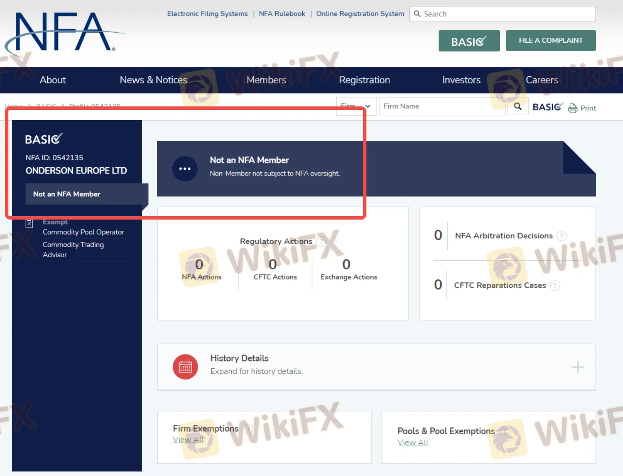Click the History Details heading
This screenshot has width=623, height=476.
[239, 358]
